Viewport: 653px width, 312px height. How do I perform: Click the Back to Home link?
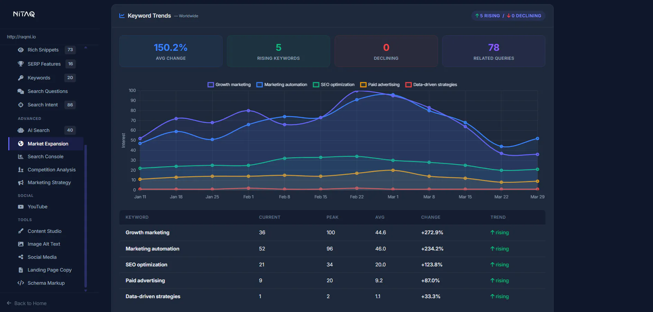pyautogui.click(x=27, y=303)
